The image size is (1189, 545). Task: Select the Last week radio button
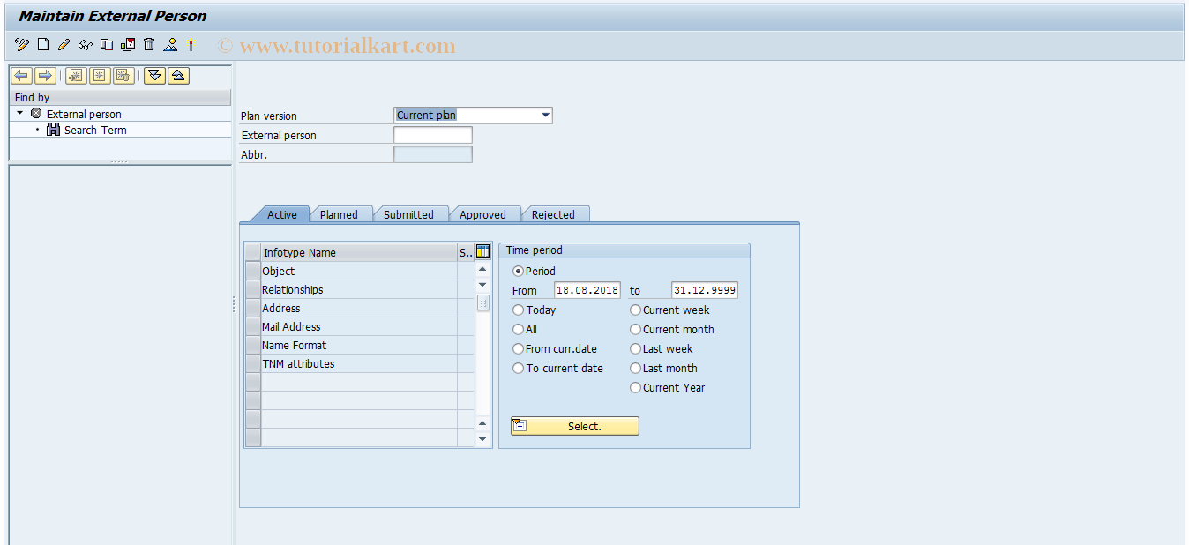click(x=635, y=348)
